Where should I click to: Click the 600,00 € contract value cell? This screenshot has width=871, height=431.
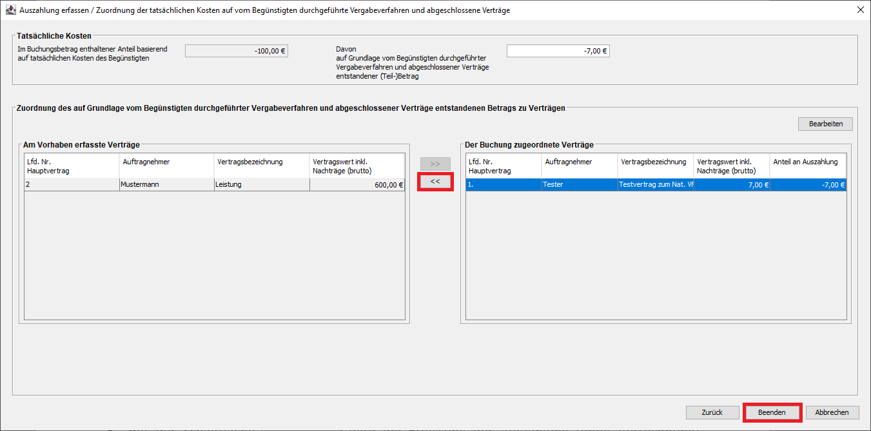click(357, 185)
